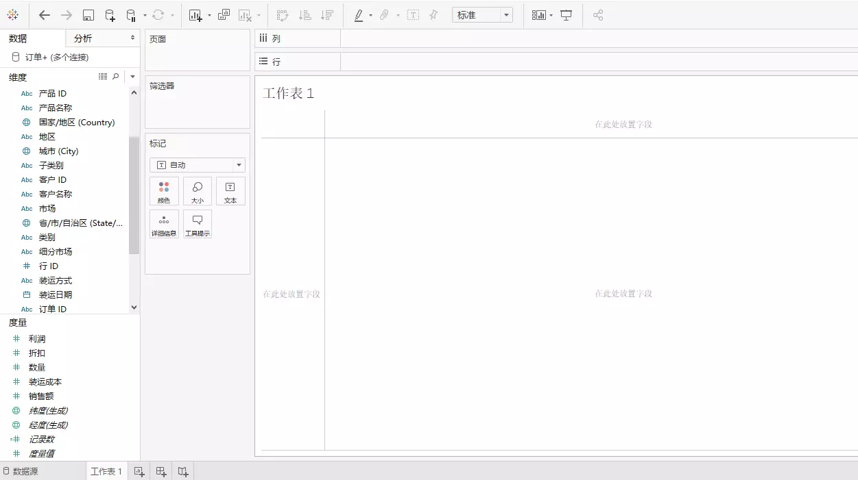Add a new dashboard
Viewport: 858px width, 480px height.
[161, 471]
